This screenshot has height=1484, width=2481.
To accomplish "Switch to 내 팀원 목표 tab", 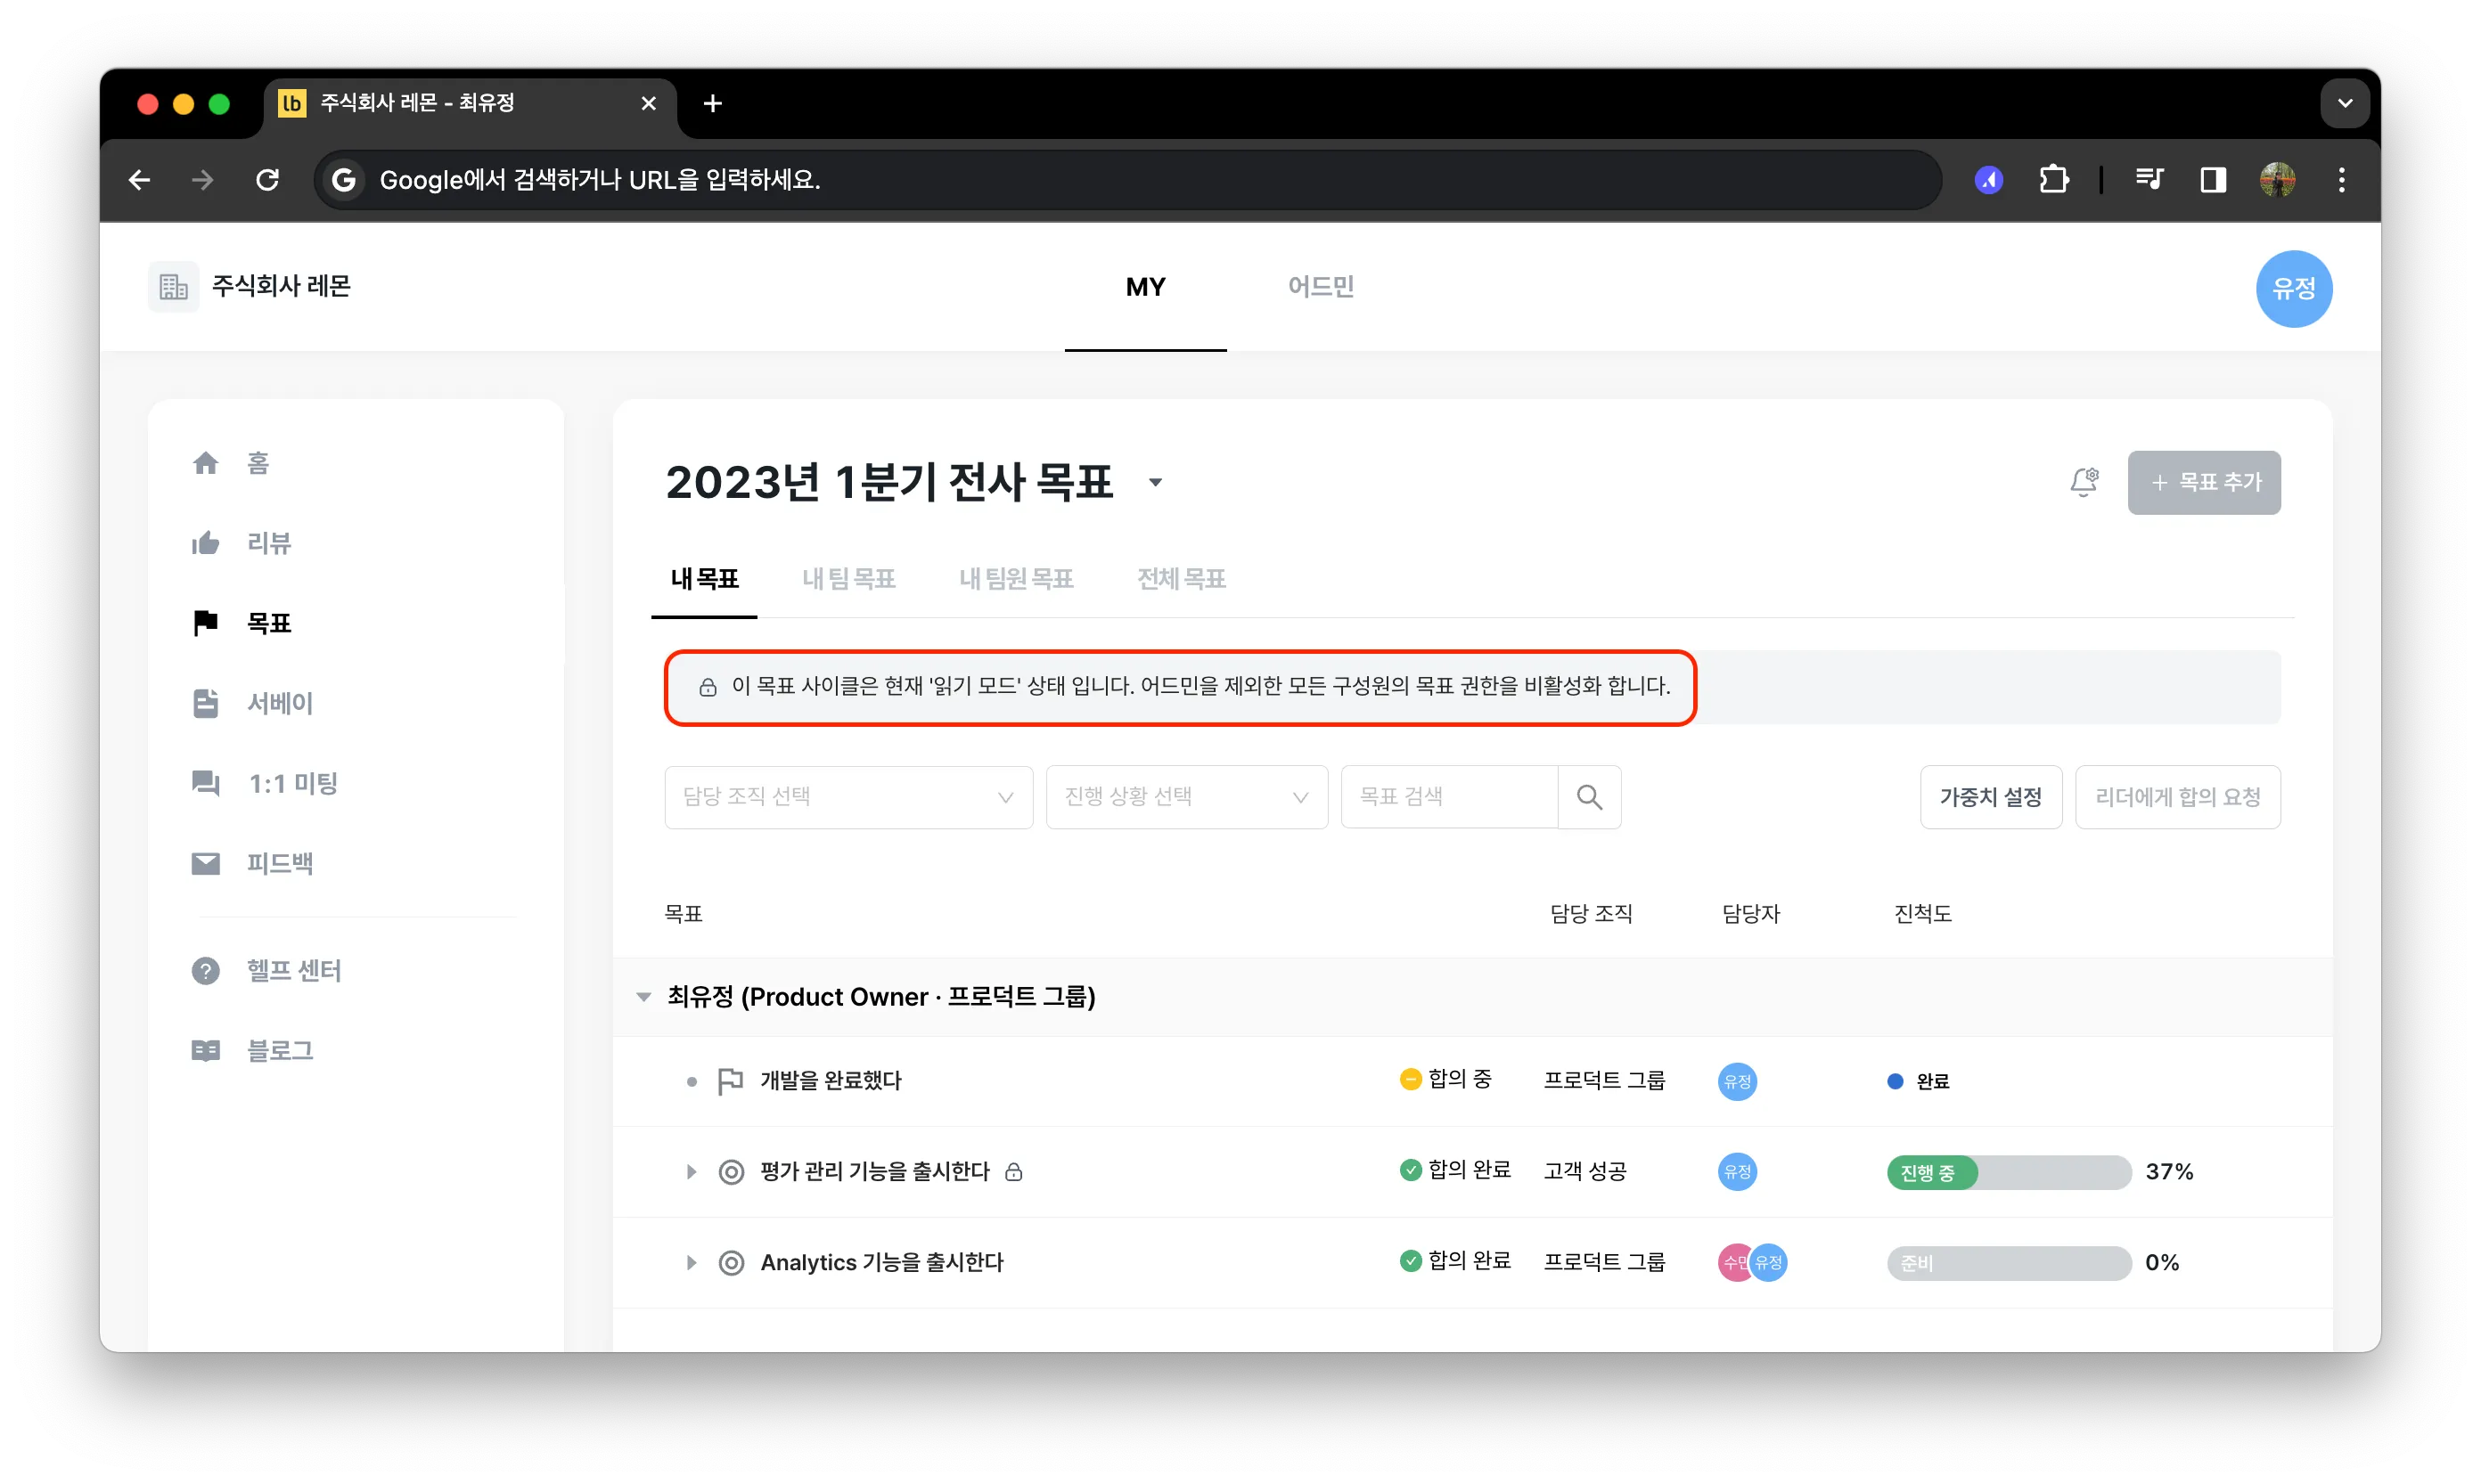I will coord(1015,579).
